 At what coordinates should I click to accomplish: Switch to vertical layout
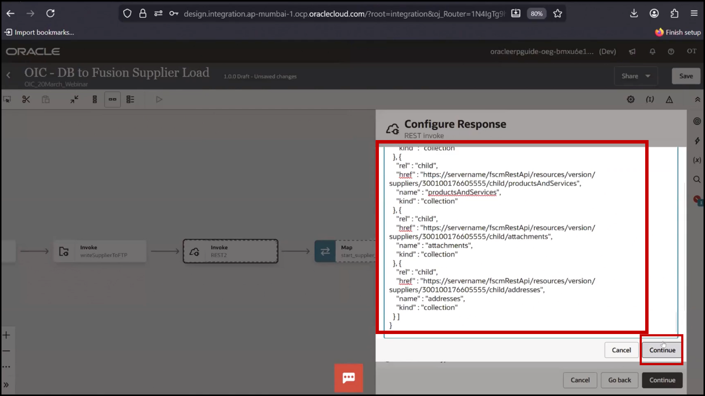[95, 99]
